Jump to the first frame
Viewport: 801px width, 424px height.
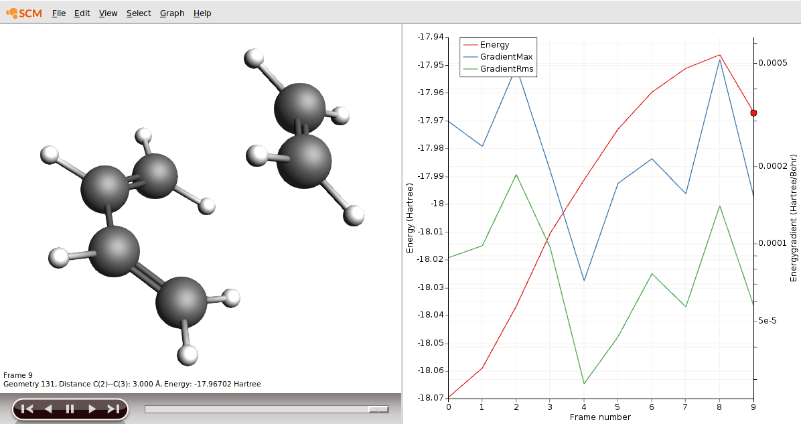27,409
